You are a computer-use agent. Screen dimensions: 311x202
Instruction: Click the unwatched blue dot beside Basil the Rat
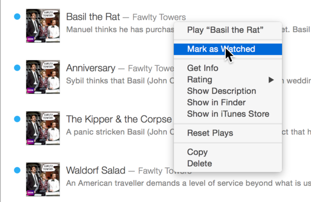point(17,17)
